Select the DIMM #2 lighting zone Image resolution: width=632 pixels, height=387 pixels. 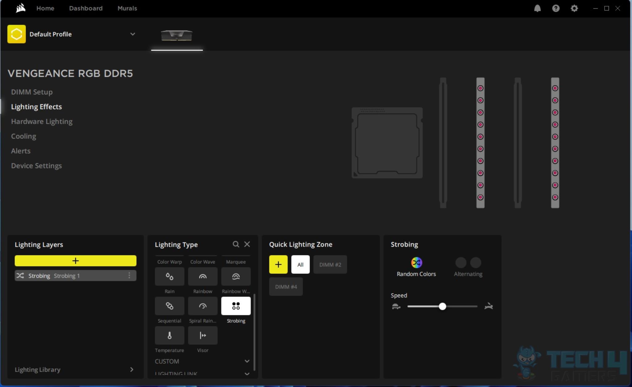pyautogui.click(x=330, y=265)
